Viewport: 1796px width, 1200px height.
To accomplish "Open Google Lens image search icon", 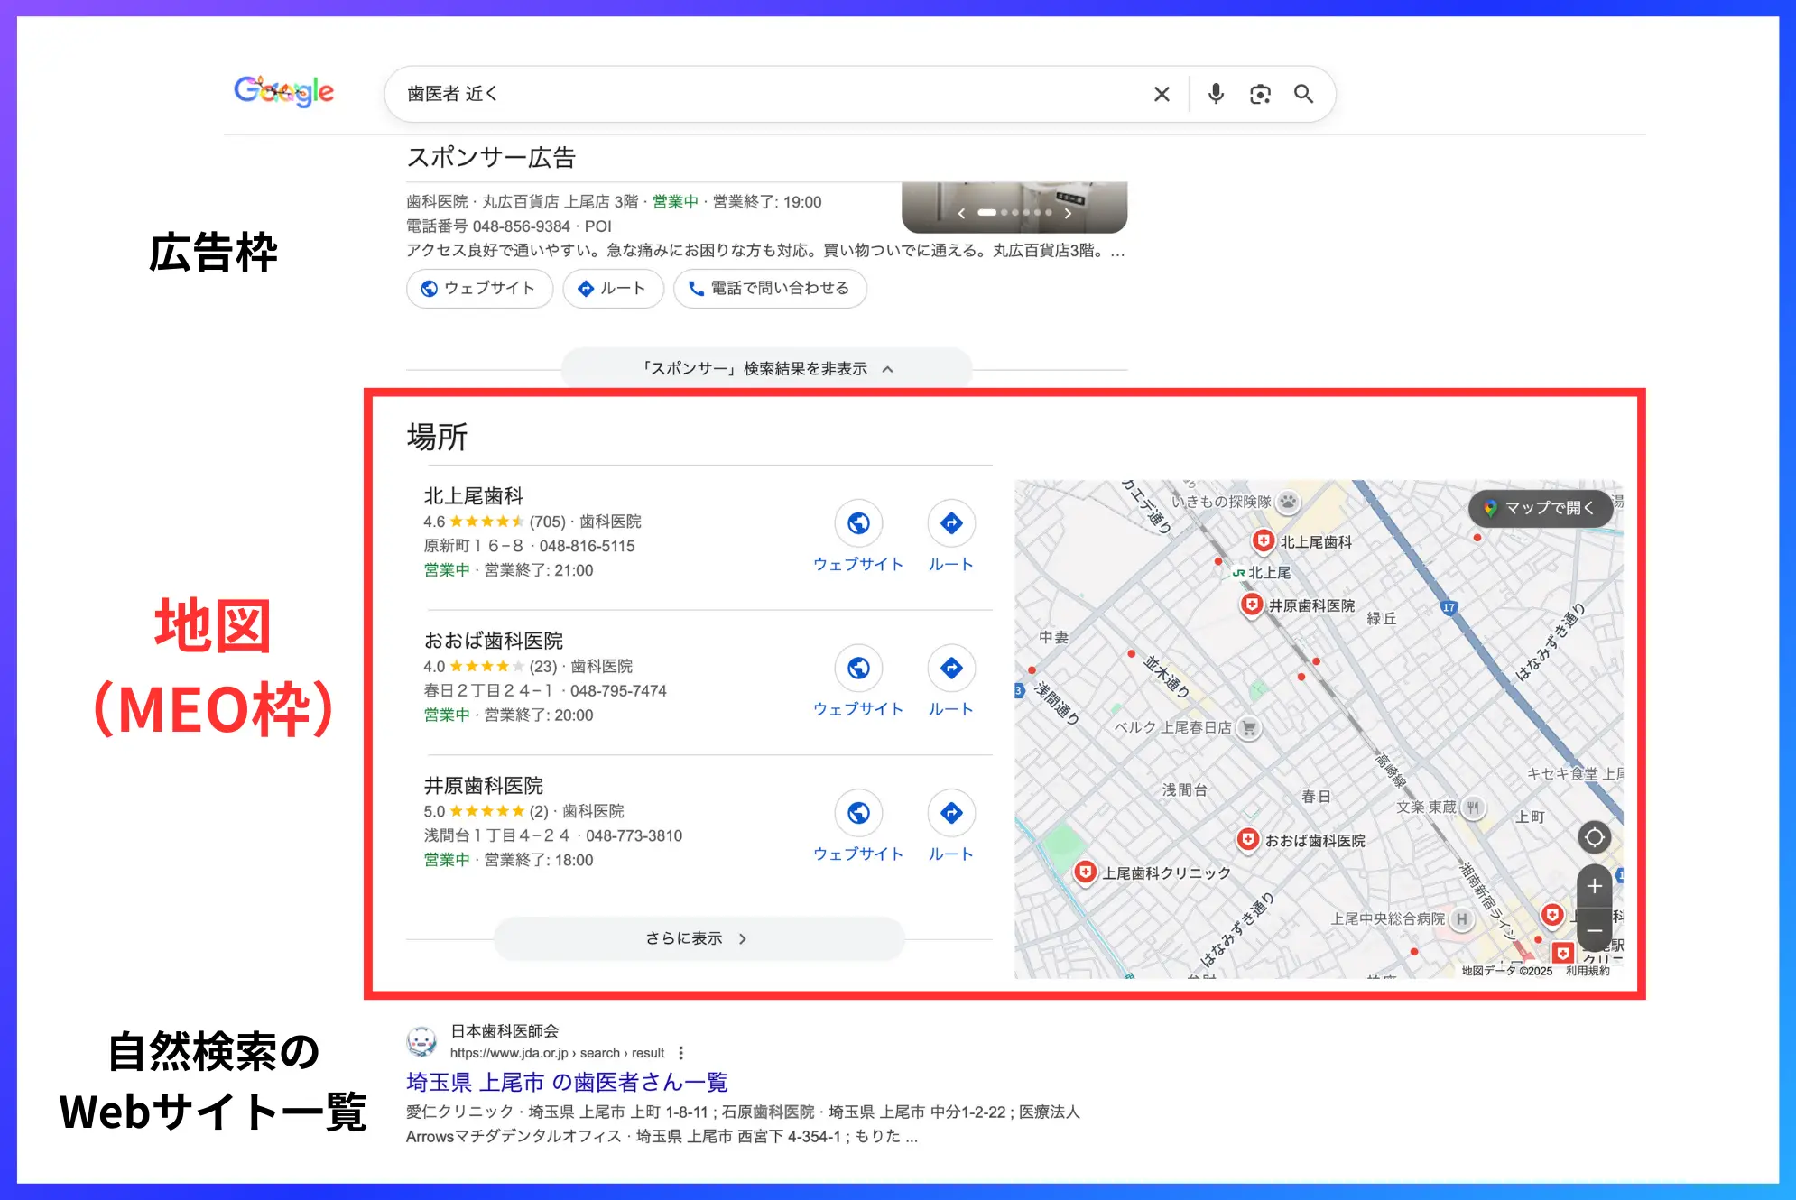I will click(1260, 94).
